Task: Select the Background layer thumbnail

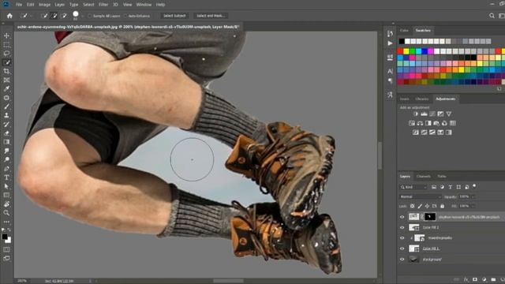Action: coord(413,260)
